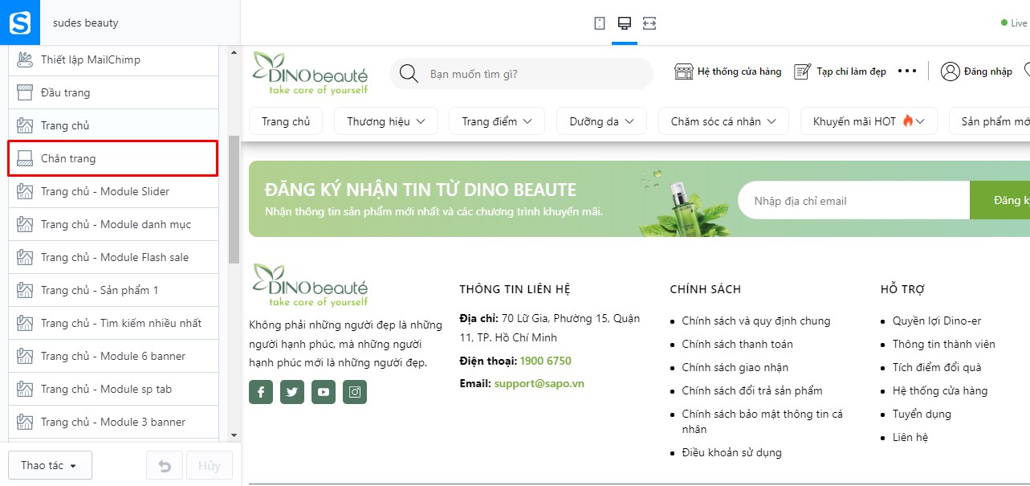Click Tạp chí làm đẹp link
Screen dimensions: 1030x486
click(852, 71)
